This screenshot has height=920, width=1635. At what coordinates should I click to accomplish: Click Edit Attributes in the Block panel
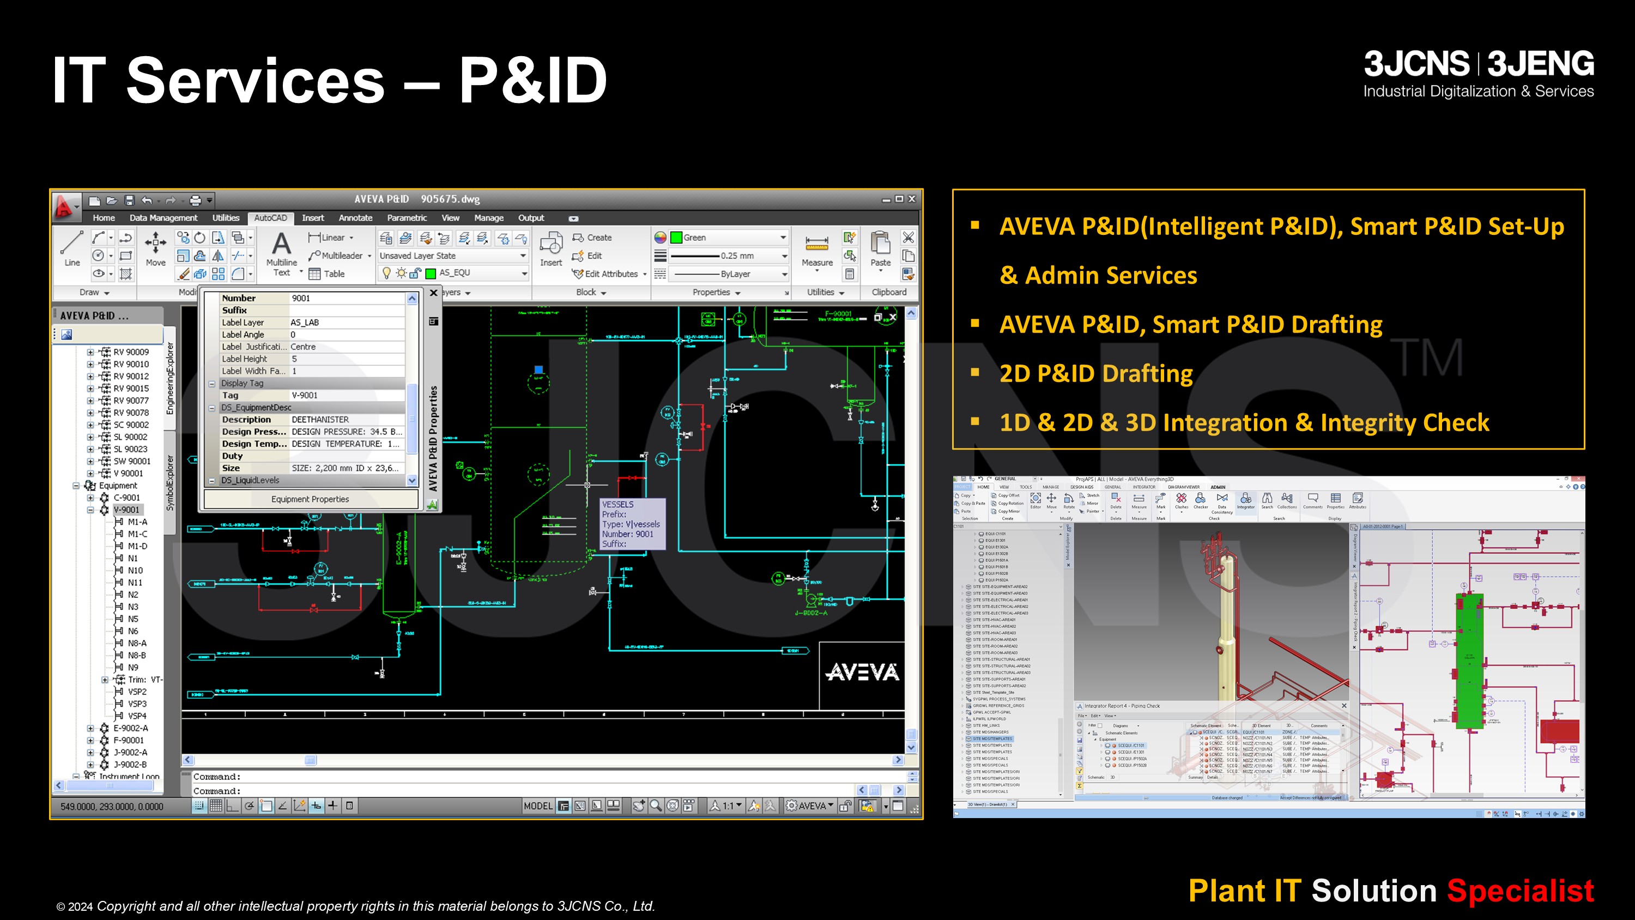click(605, 274)
